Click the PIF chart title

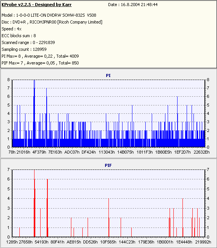pos(108,165)
